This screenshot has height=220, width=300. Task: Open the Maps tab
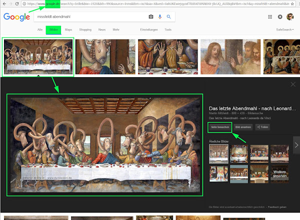point(68,30)
